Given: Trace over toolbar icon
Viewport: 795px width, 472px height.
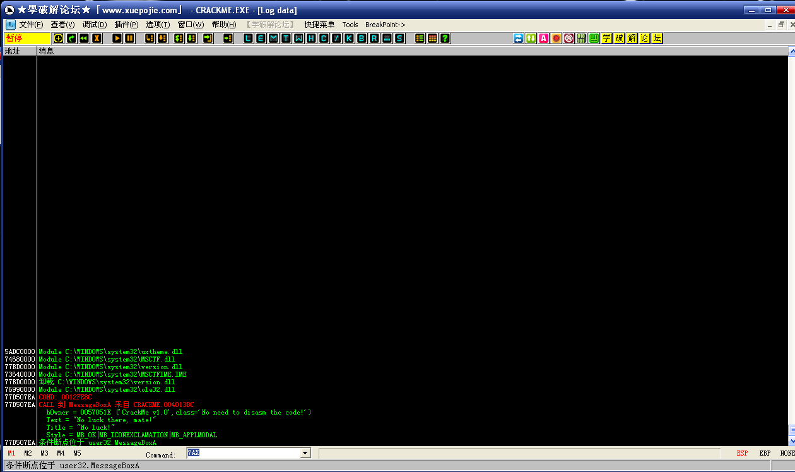Looking at the screenshot, I should tap(191, 38).
